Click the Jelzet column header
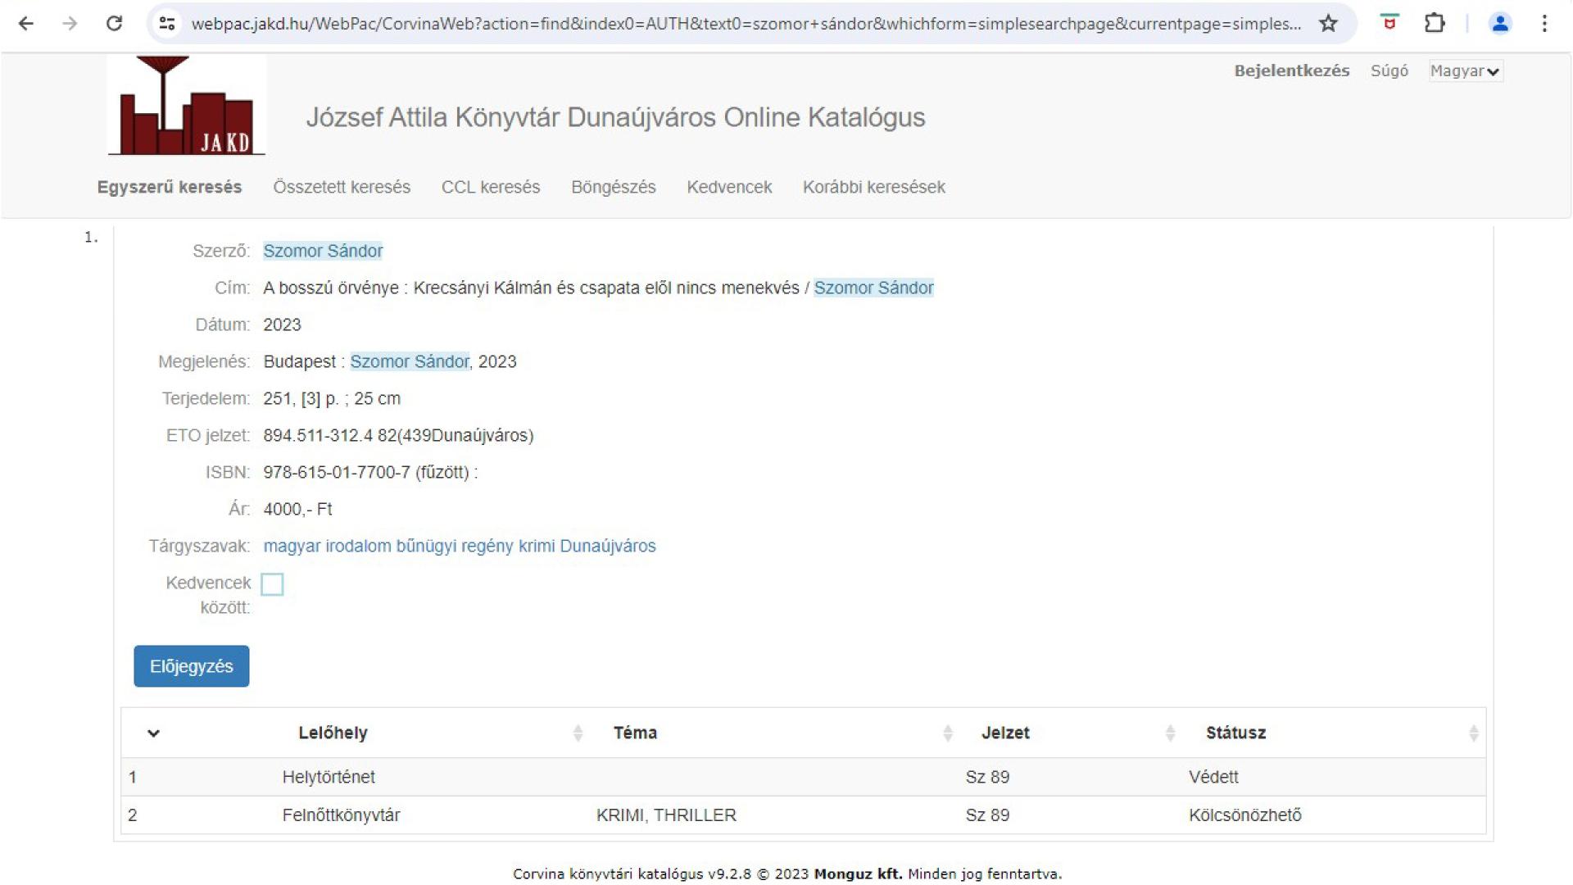This screenshot has height=885, width=1573. click(1005, 733)
